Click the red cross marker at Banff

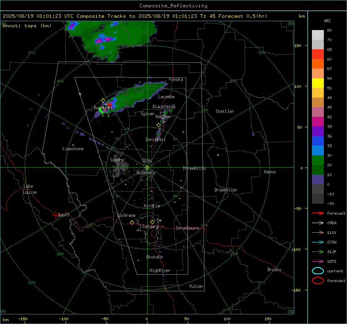pyautogui.click(x=55, y=215)
